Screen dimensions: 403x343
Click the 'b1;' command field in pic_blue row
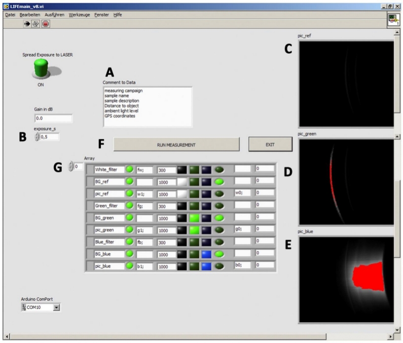pyautogui.click(x=144, y=266)
